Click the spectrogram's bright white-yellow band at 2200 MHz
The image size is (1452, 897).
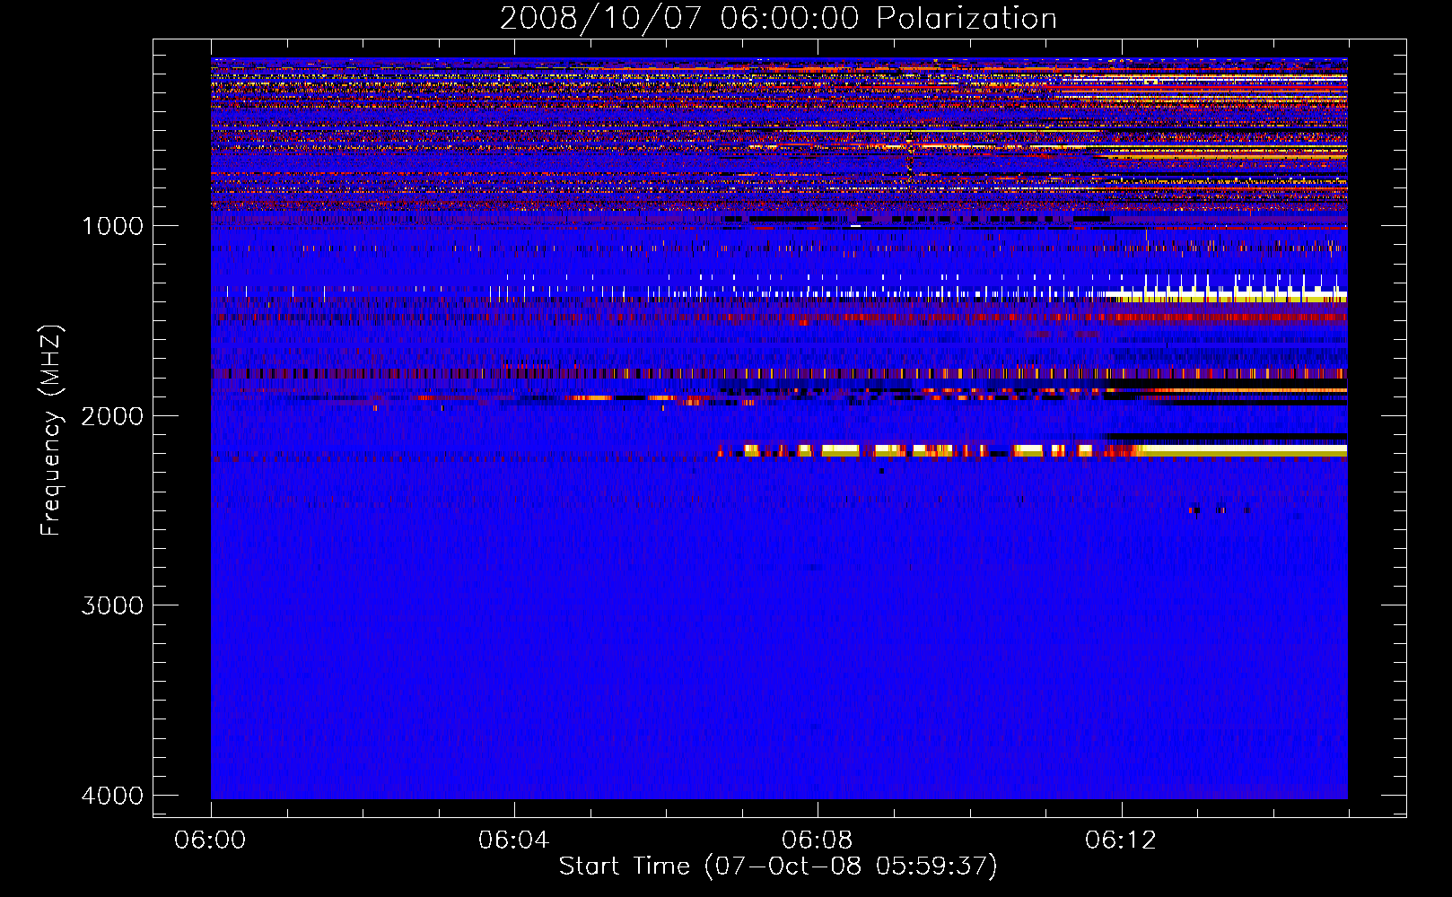[x=1032, y=450]
